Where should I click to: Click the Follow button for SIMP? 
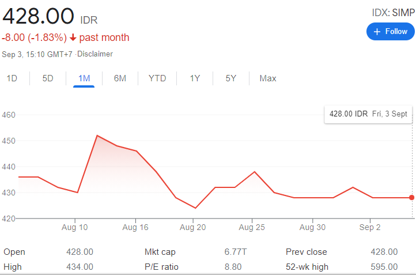point(391,32)
